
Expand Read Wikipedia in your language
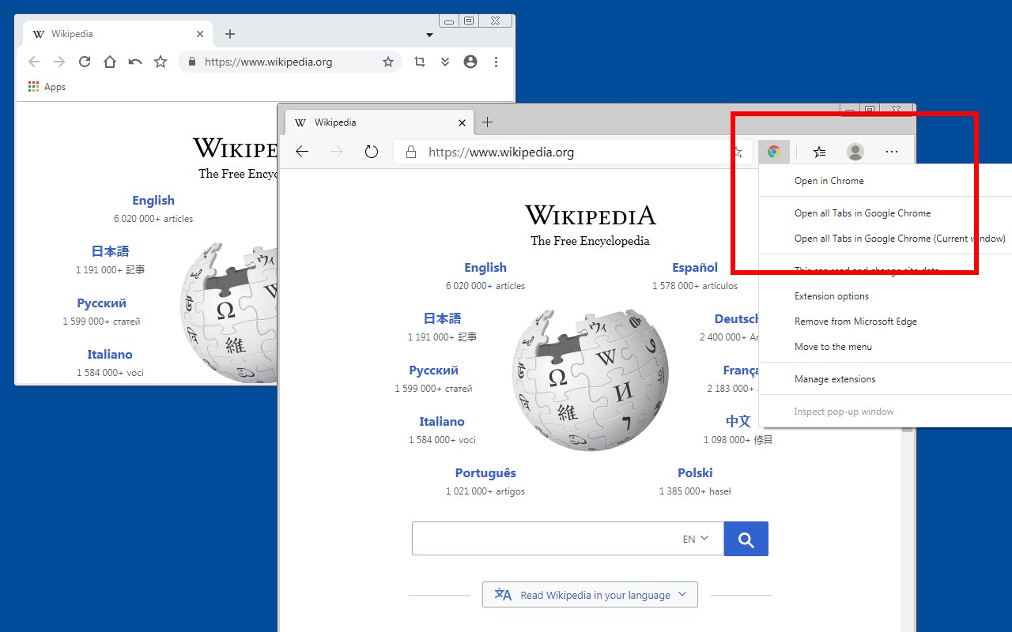[x=590, y=595]
